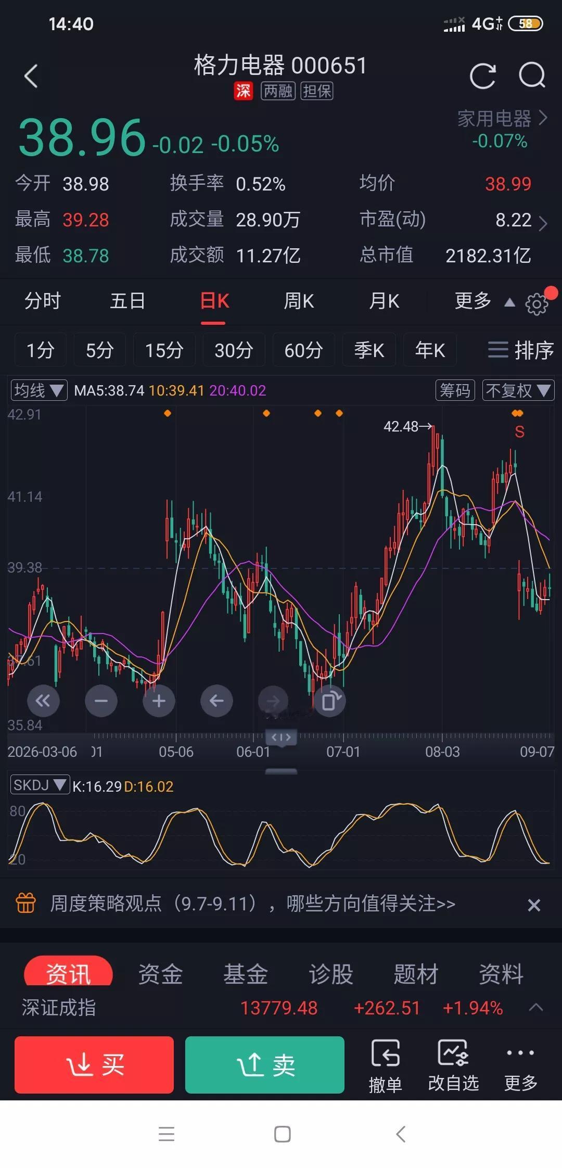Viewport: 562px width, 1168px height.
Task: Tap stock title 格力电器 000651
Action: (280, 66)
